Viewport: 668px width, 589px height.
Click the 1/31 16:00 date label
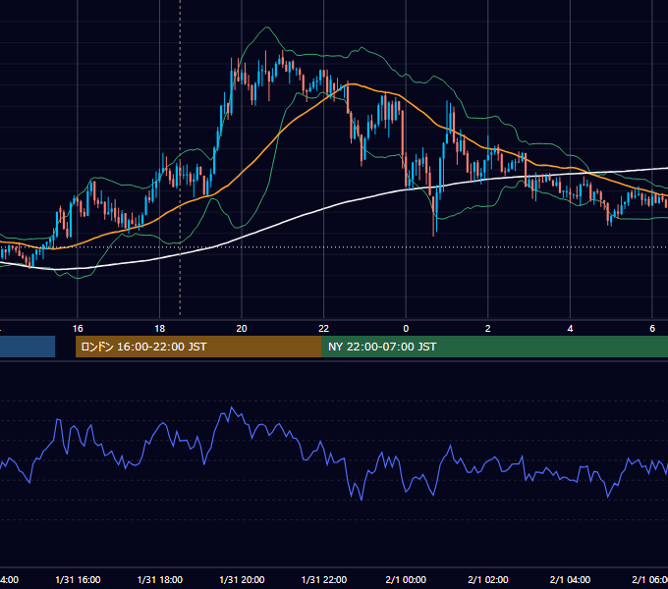pos(78,580)
